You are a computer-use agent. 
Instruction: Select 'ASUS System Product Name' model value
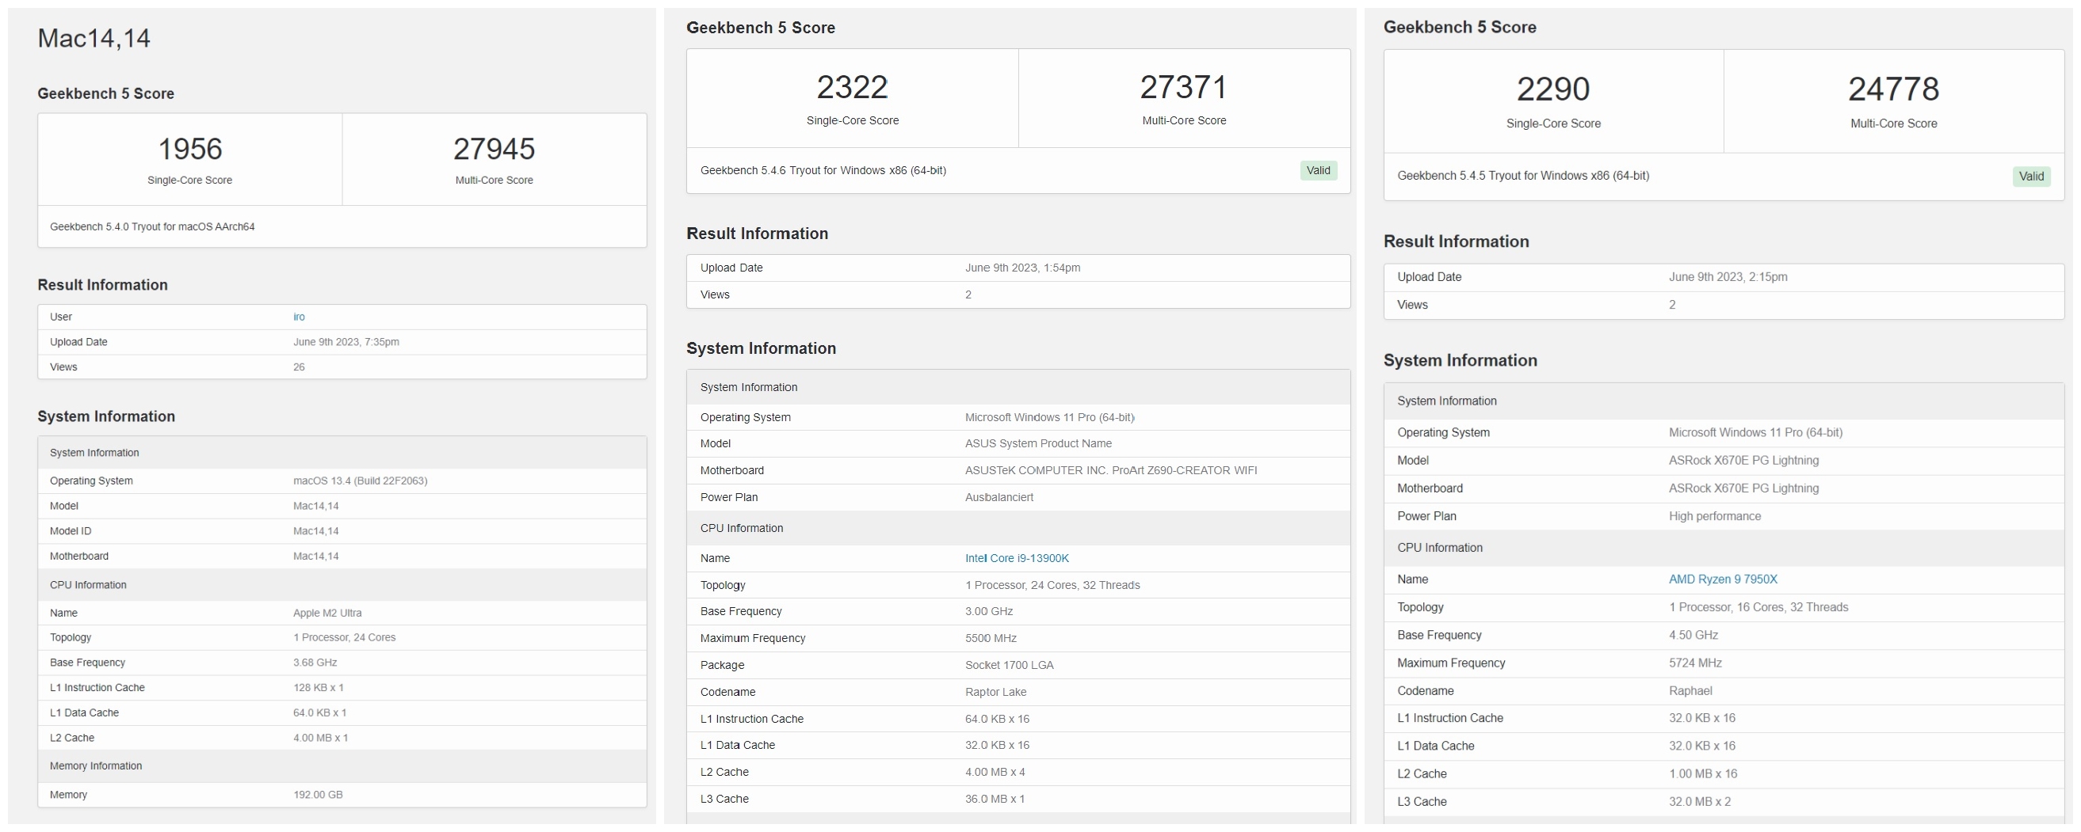[x=1038, y=444]
